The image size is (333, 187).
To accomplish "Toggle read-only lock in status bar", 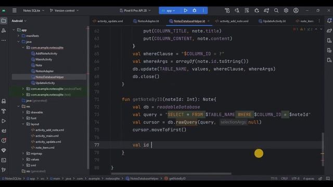I will point(320,179).
